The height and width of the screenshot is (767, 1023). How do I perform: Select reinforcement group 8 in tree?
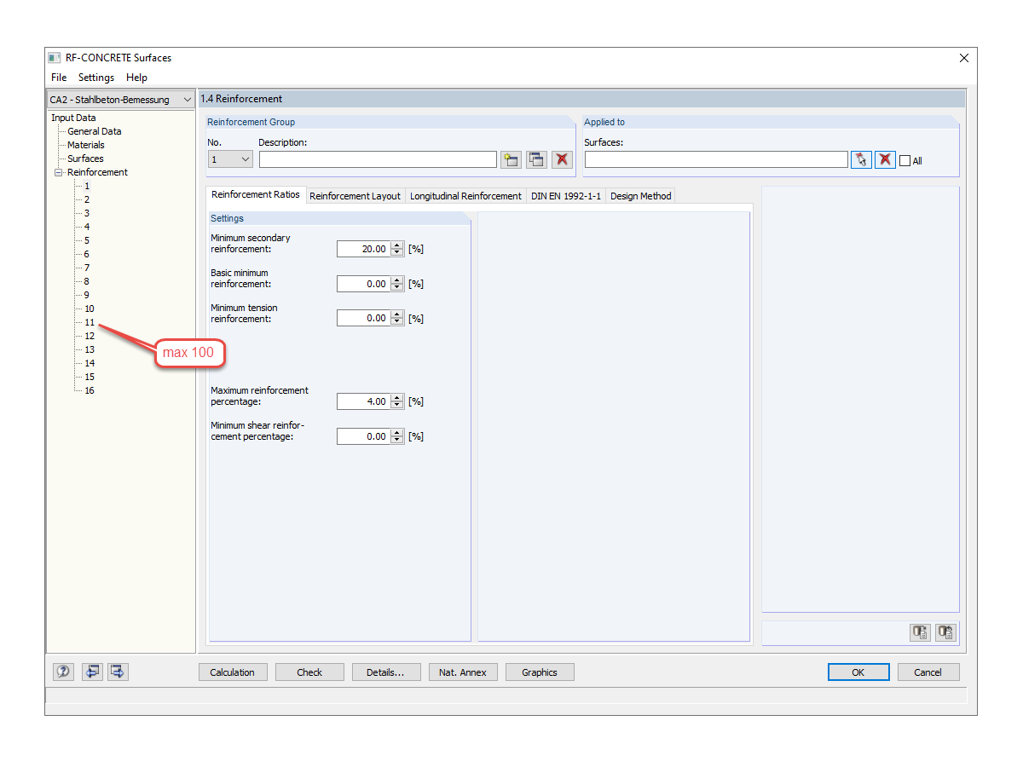87,281
